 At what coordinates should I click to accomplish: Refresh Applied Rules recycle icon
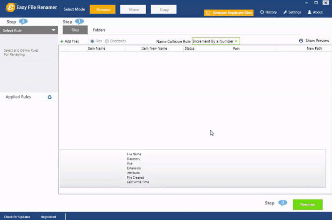[x=49, y=97]
